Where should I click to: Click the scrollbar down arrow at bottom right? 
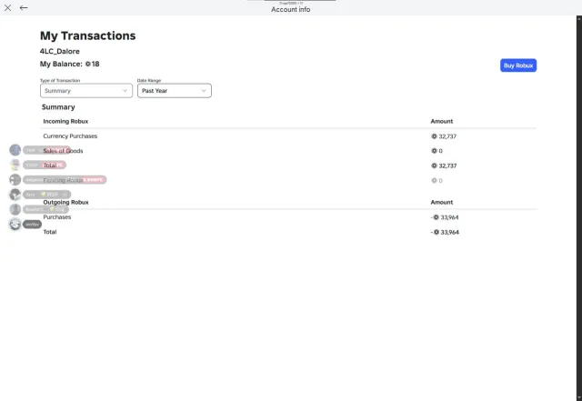click(579, 398)
